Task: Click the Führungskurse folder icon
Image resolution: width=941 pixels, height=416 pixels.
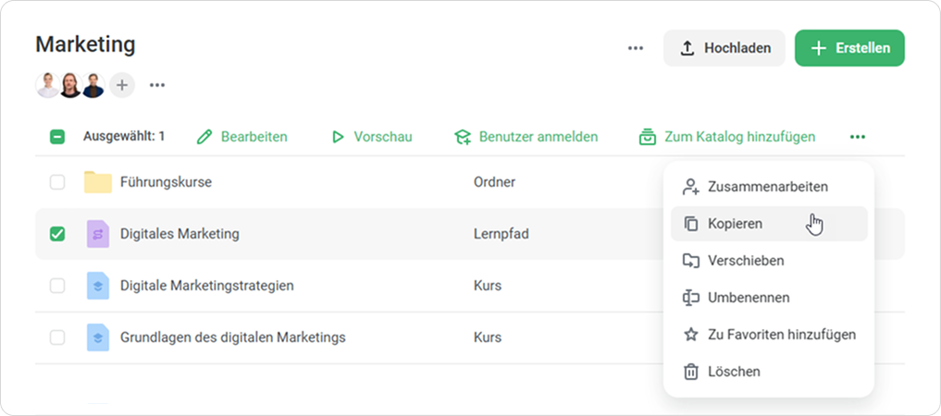Action: [97, 182]
